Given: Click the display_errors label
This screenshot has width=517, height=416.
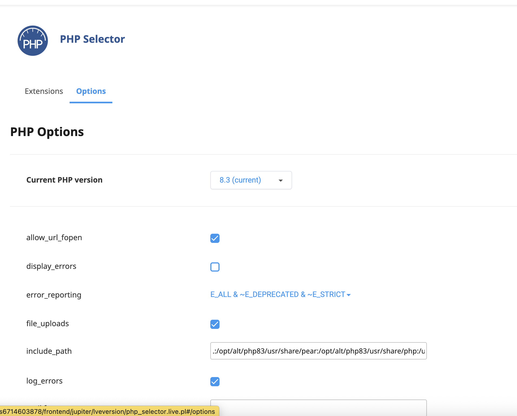Looking at the screenshot, I should [51, 266].
